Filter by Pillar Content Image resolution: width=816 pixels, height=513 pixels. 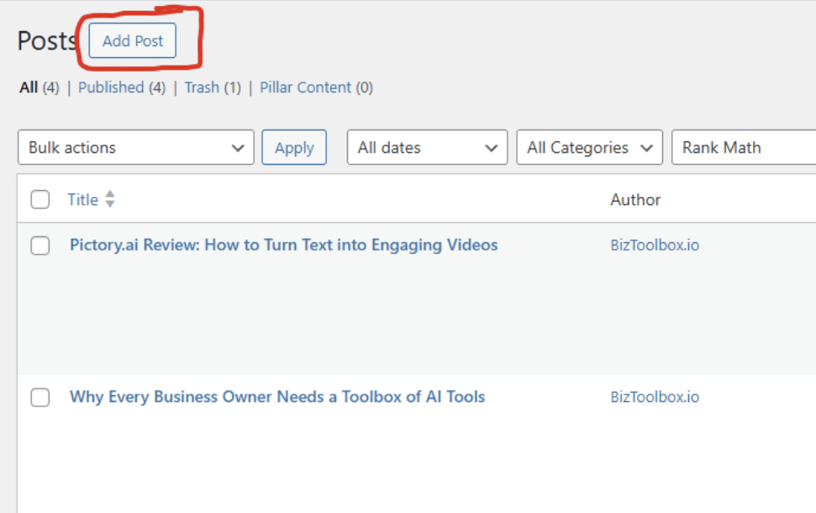305,87
